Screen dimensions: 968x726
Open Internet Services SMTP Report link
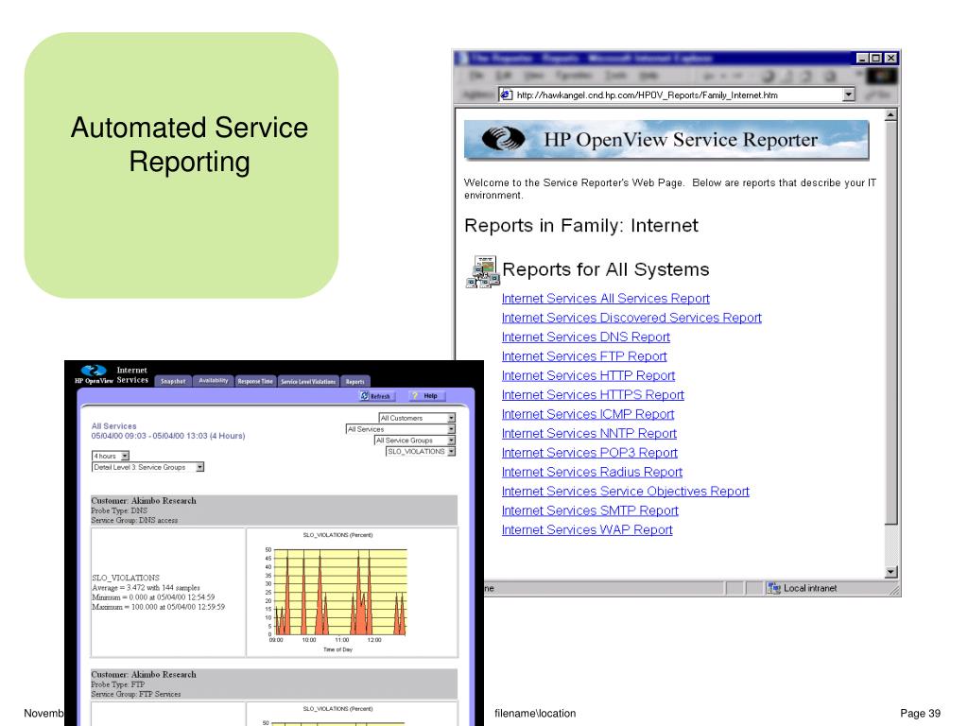(590, 510)
